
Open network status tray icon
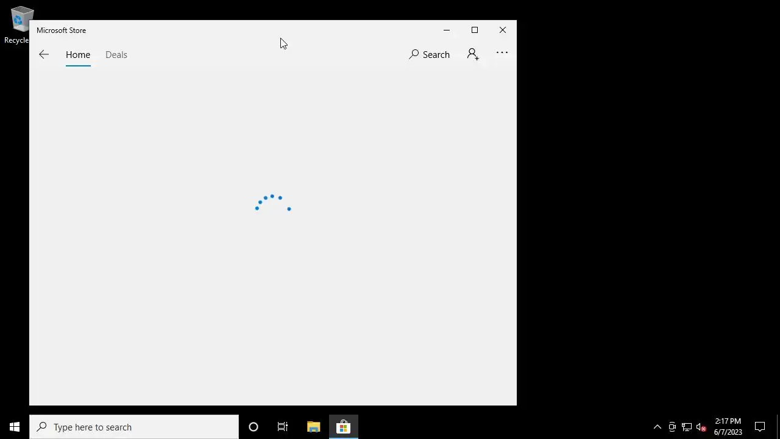pyautogui.click(x=687, y=427)
